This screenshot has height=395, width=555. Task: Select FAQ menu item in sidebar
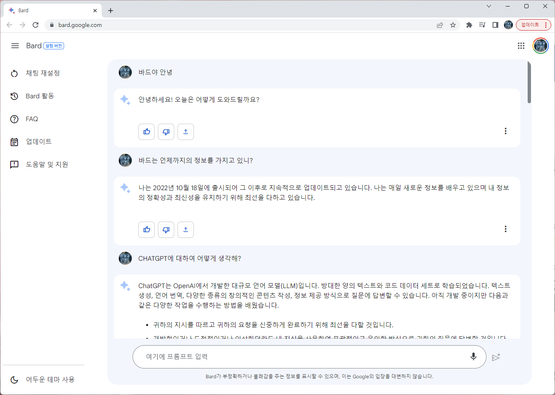pyautogui.click(x=32, y=119)
